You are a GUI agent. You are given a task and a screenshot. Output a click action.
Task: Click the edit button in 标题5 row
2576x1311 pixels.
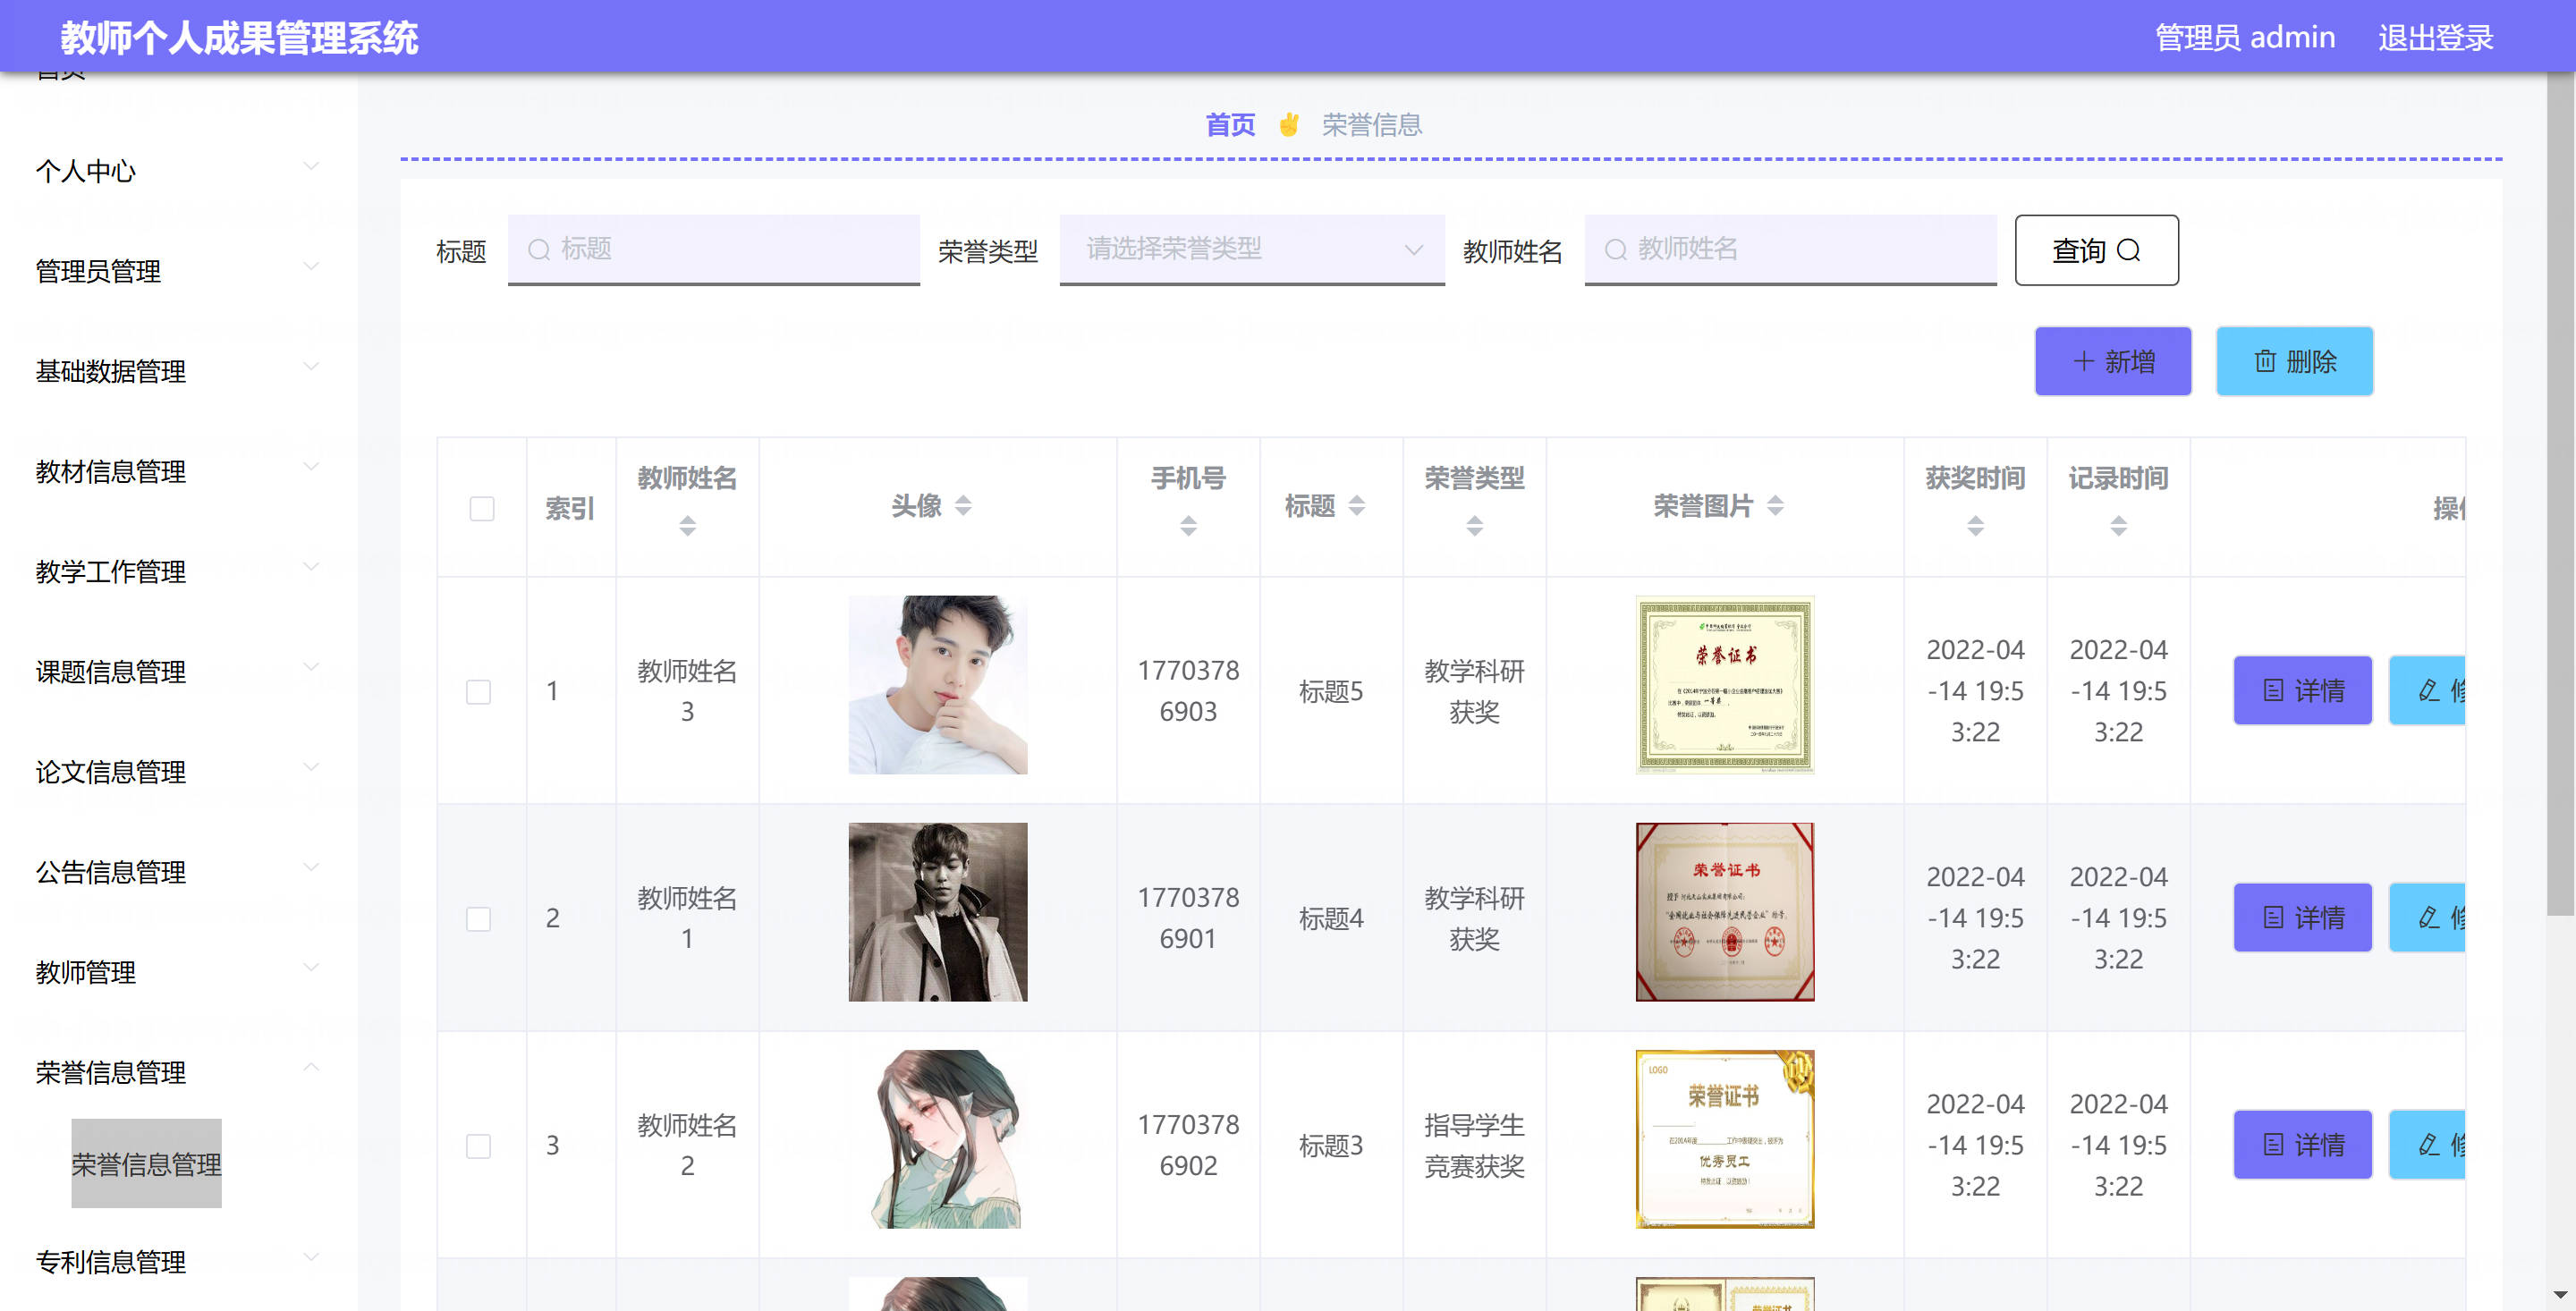(2427, 691)
